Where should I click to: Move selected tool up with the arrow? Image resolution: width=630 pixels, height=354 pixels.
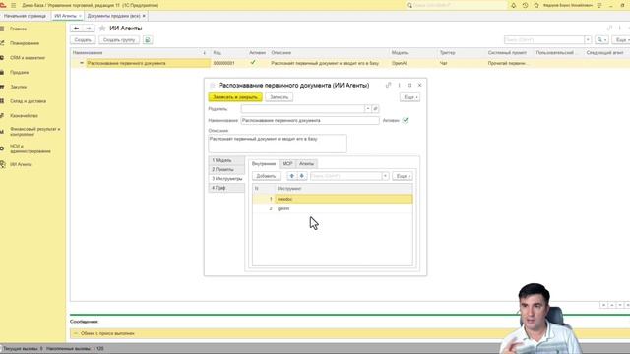(x=292, y=176)
